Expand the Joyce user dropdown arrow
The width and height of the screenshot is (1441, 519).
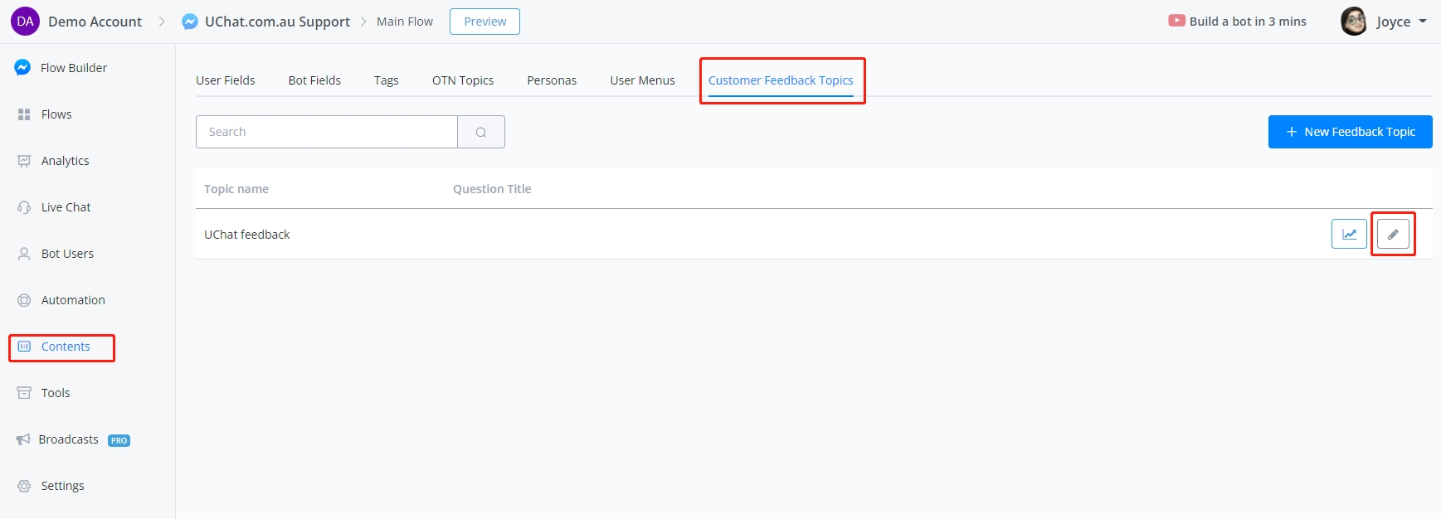coord(1423,22)
